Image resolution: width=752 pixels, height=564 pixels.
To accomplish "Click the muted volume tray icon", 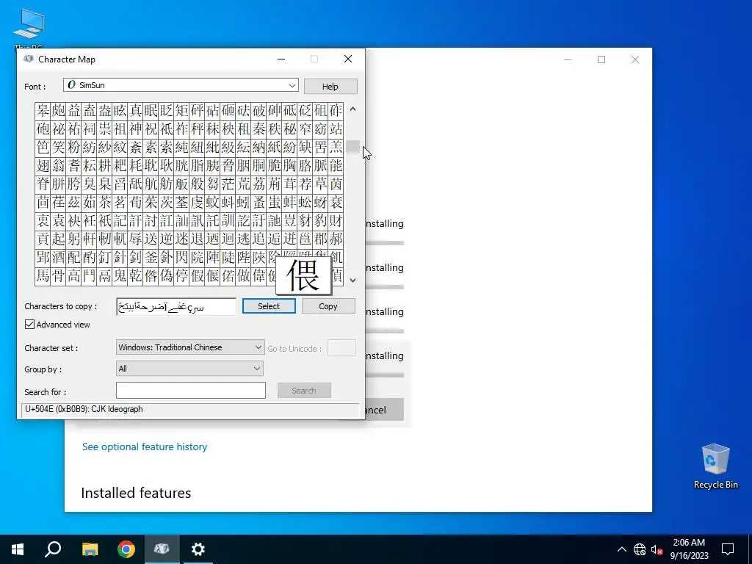I will 657,549.
